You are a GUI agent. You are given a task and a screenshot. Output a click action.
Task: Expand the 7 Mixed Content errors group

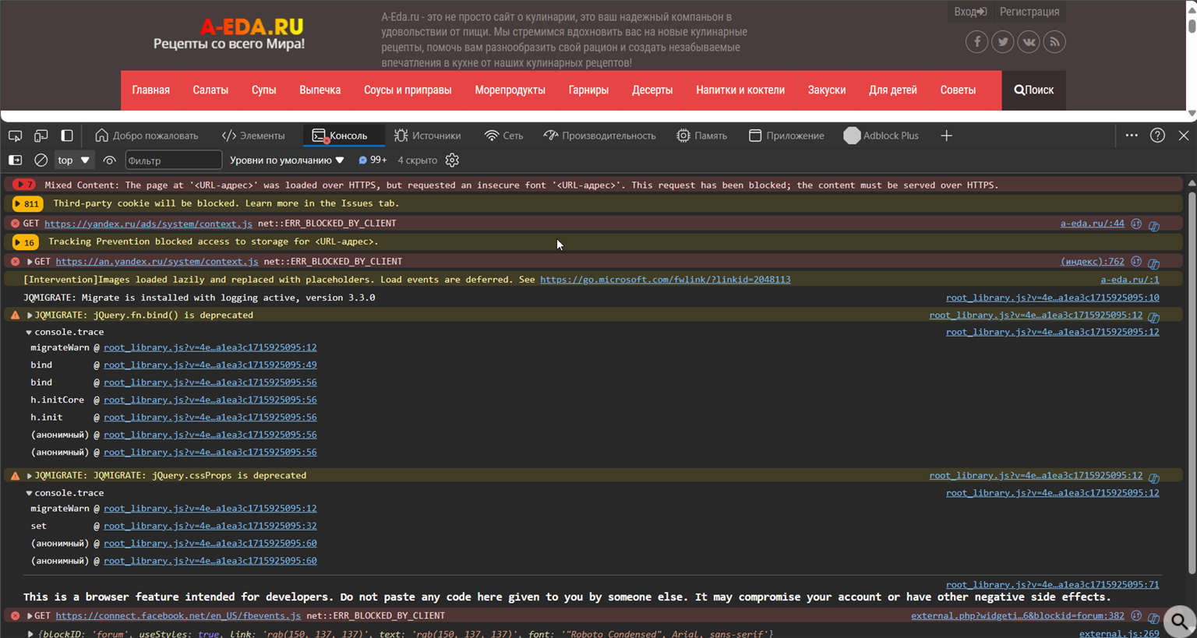coord(24,185)
